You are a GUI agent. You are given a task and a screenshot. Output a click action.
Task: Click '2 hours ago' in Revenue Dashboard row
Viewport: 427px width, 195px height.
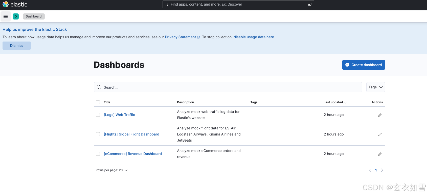point(334,154)
